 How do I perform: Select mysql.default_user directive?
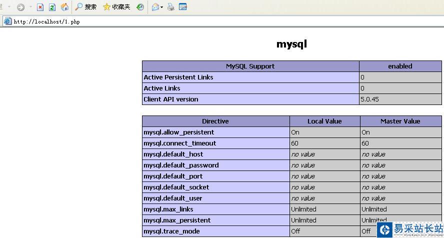tap(172, 198)
